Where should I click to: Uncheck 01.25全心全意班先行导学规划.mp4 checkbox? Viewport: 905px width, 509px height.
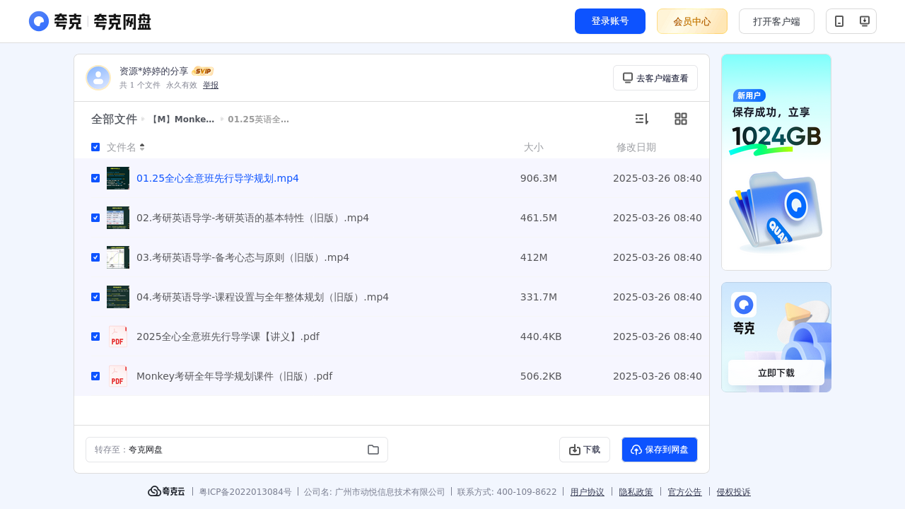coord(95,178)
